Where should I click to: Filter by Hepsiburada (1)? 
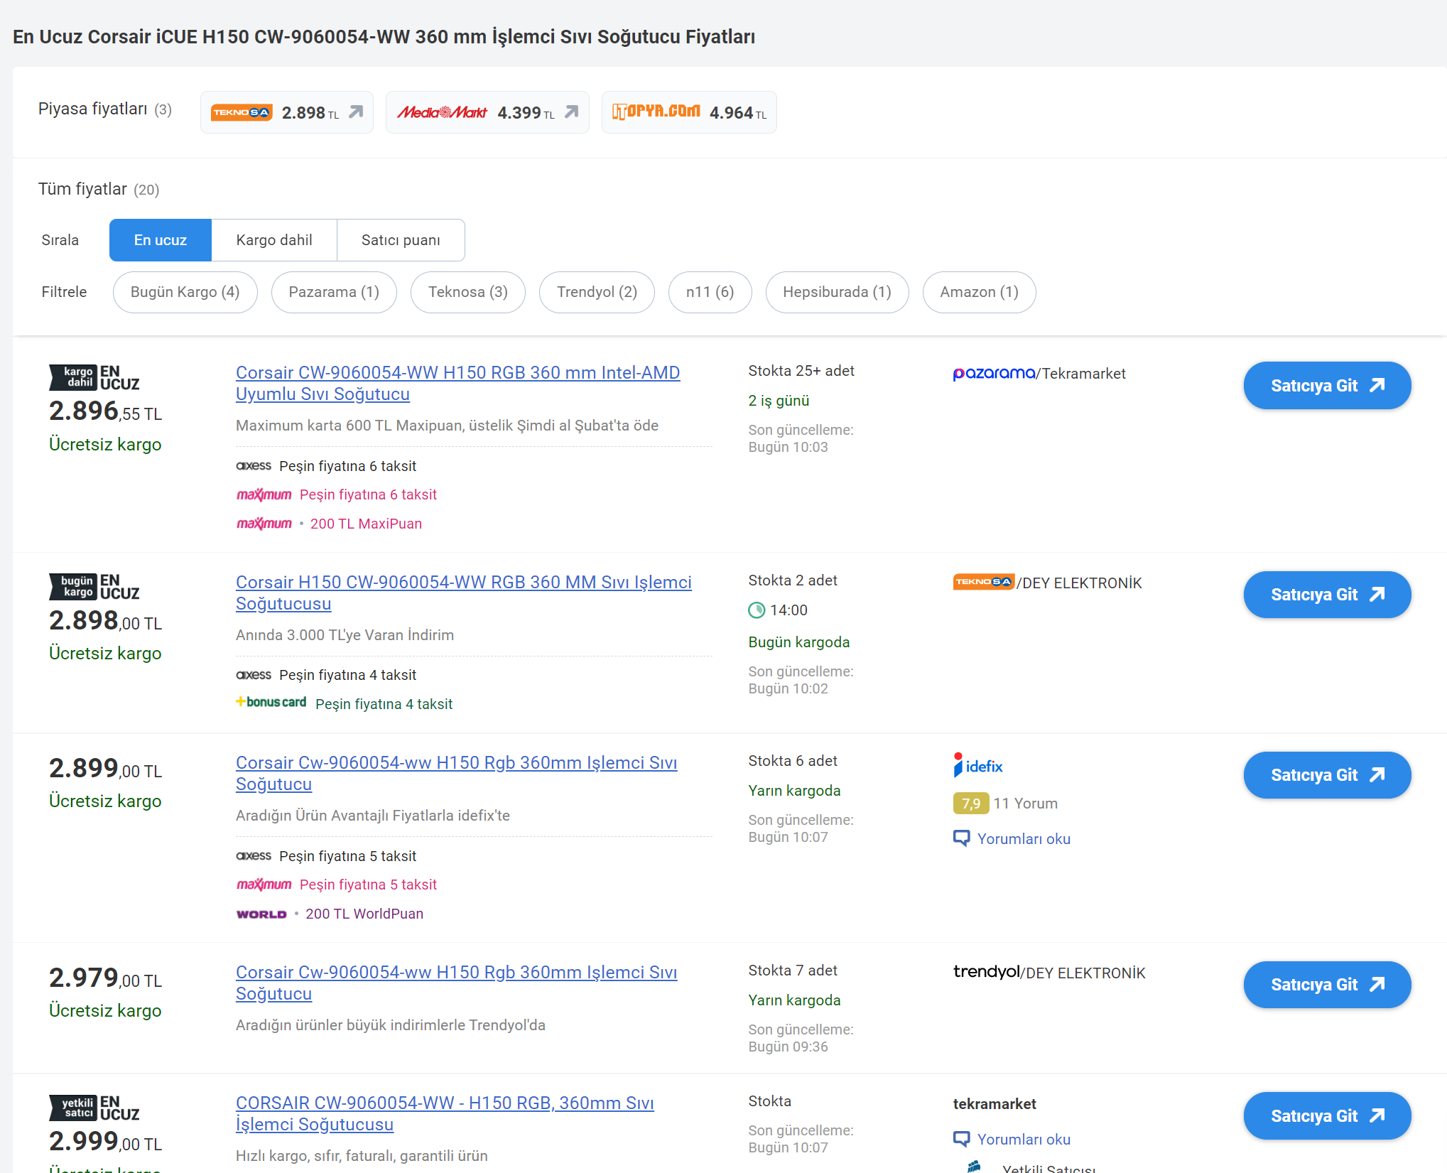pos(838,292)
